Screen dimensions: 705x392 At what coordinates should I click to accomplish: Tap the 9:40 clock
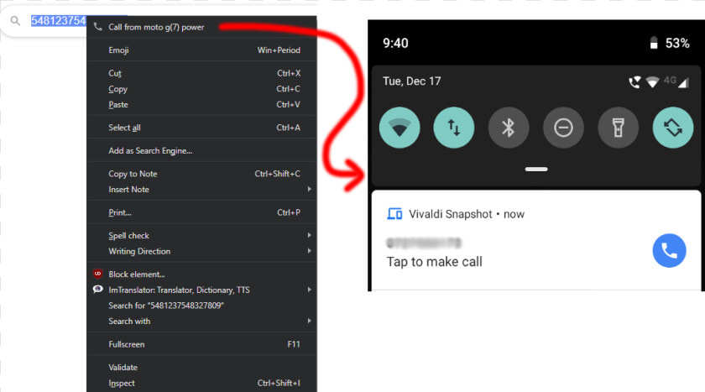point(395,43)
